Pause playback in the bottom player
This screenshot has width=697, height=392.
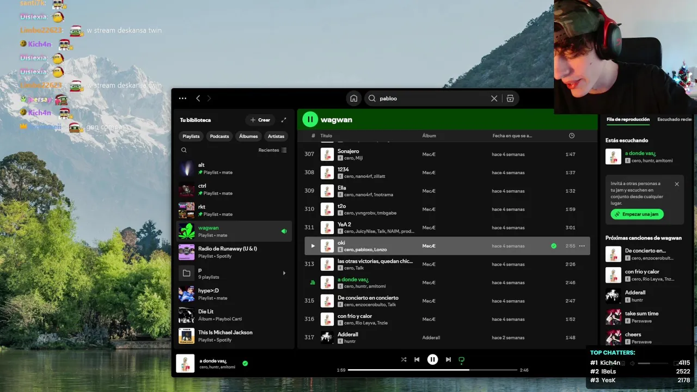pyautogui.click(x=432, y=359)
